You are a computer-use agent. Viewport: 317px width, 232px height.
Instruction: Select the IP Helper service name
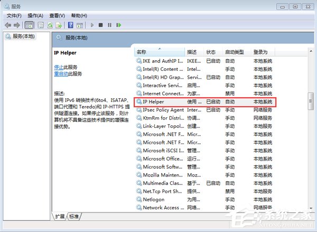click(153, 101)
